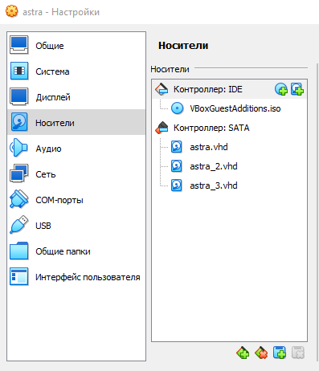The width and height of the screenshot is (319, 371).
Task: Click the Аудио speaker icon
Action: pos(18,148)
